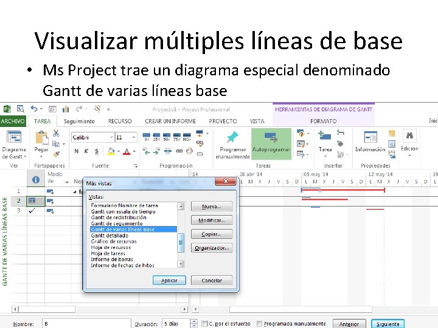This screenshot has width=438, height=328.
Task: Click the Tarea insert icon
Action: [x=325, y=136]
